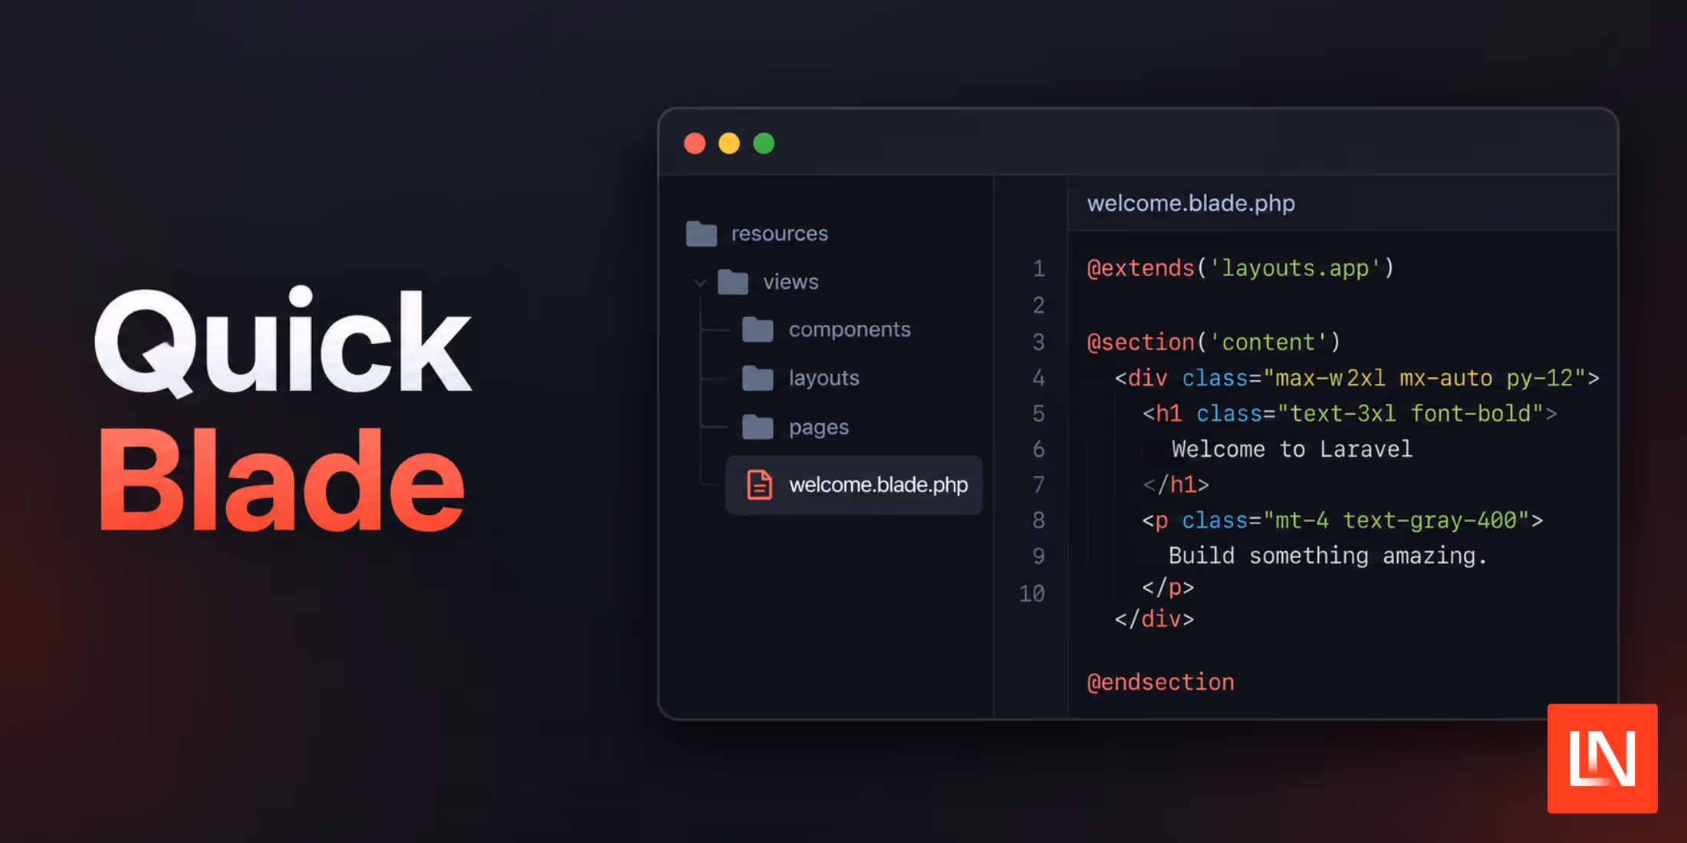Select the views tree row label
This screenshot has width=1687, height=843.
pos(791,282)
